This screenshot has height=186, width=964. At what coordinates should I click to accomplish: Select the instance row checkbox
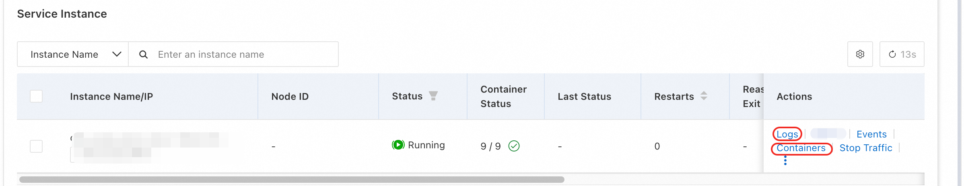[x=36, y=146]
